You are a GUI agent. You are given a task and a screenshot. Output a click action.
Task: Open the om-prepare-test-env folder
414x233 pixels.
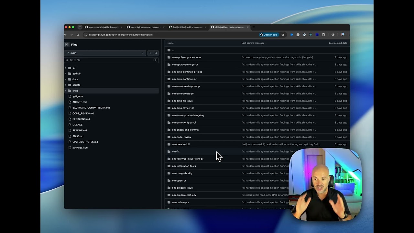(184, 195)
